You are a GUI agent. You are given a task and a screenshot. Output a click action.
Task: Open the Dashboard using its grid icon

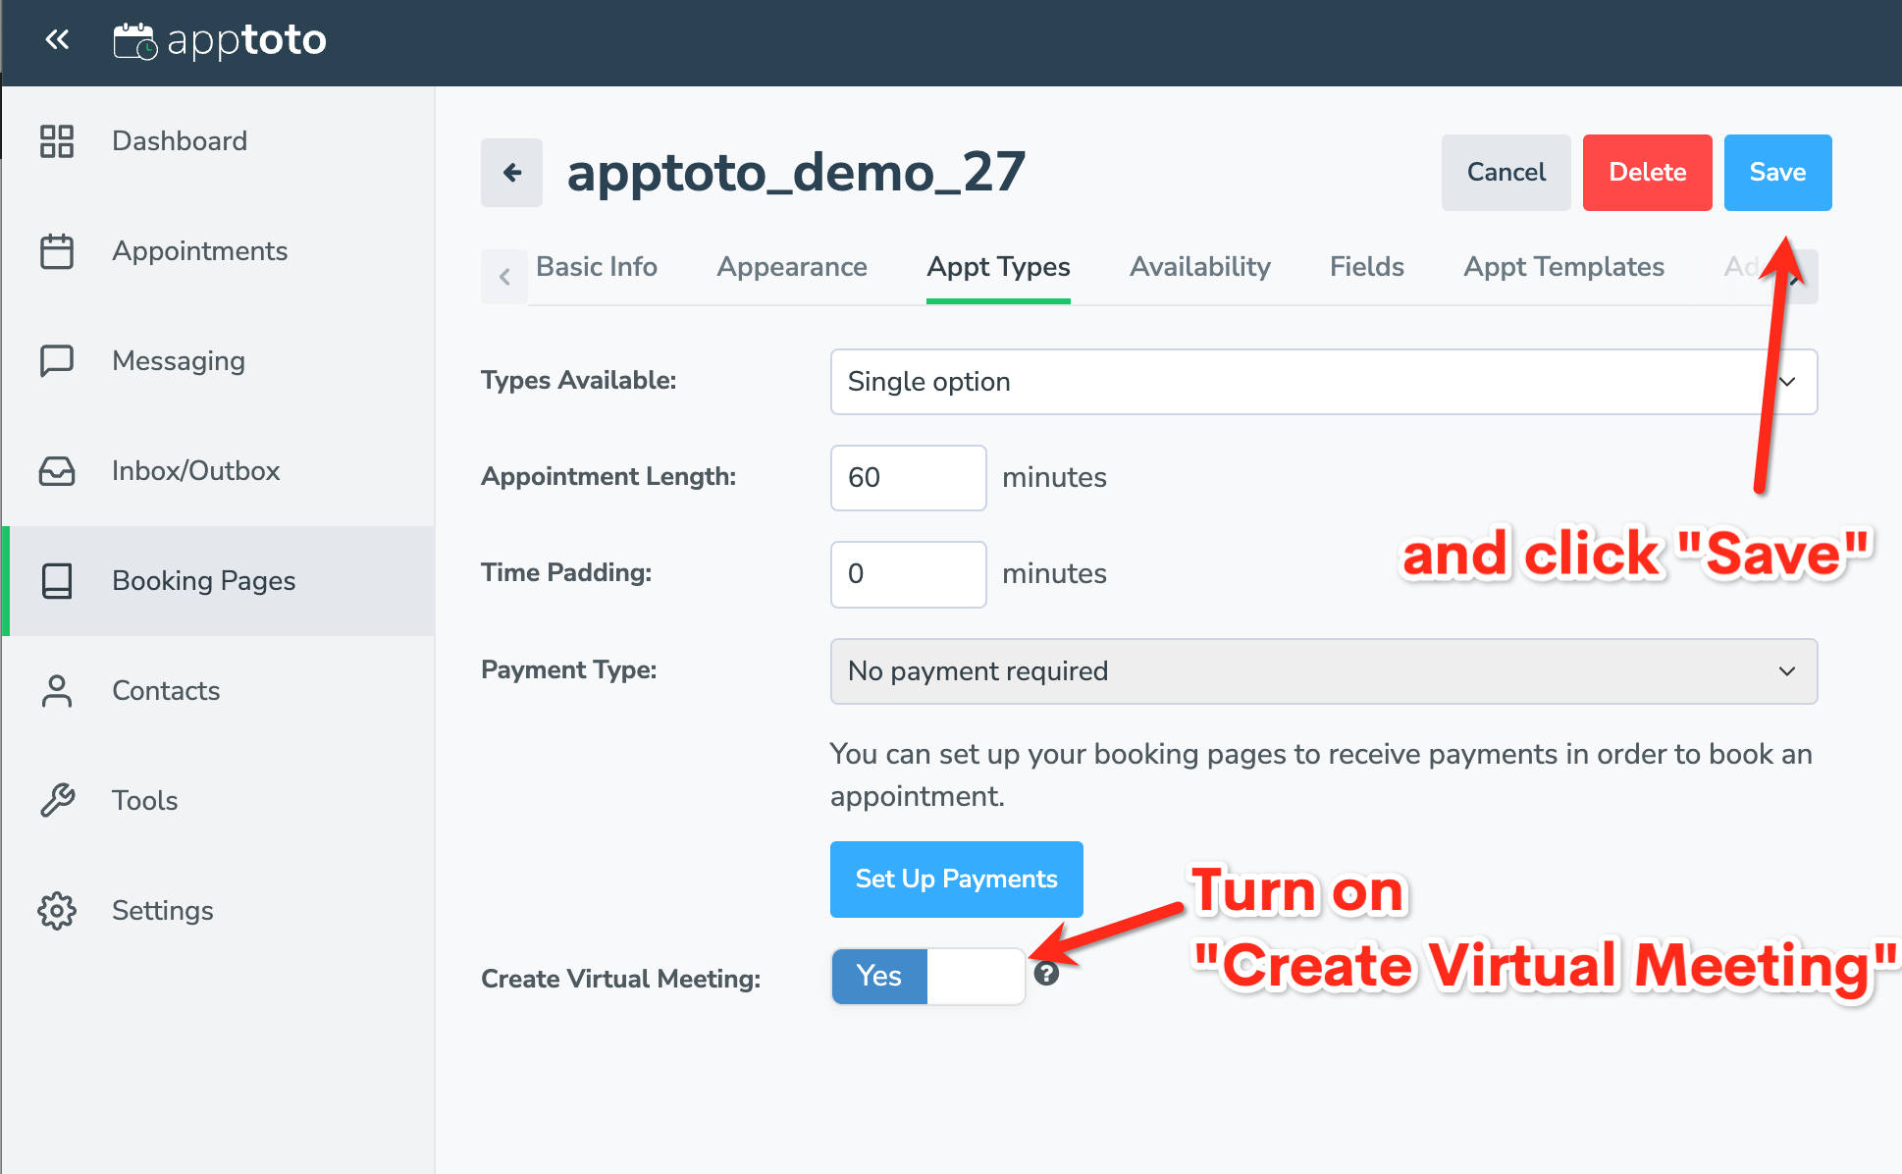click(56, 140)
